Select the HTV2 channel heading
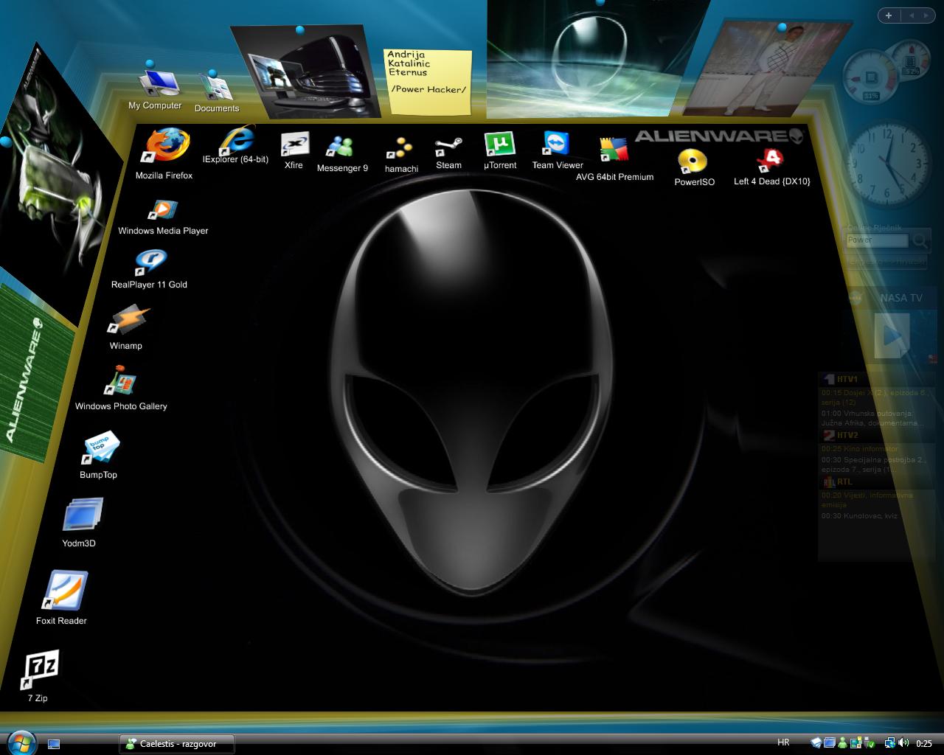 point(847,435)
